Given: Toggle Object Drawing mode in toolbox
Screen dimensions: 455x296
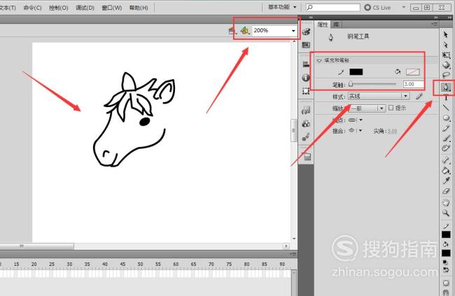Looking at the screenshot, I should (446, 283).
